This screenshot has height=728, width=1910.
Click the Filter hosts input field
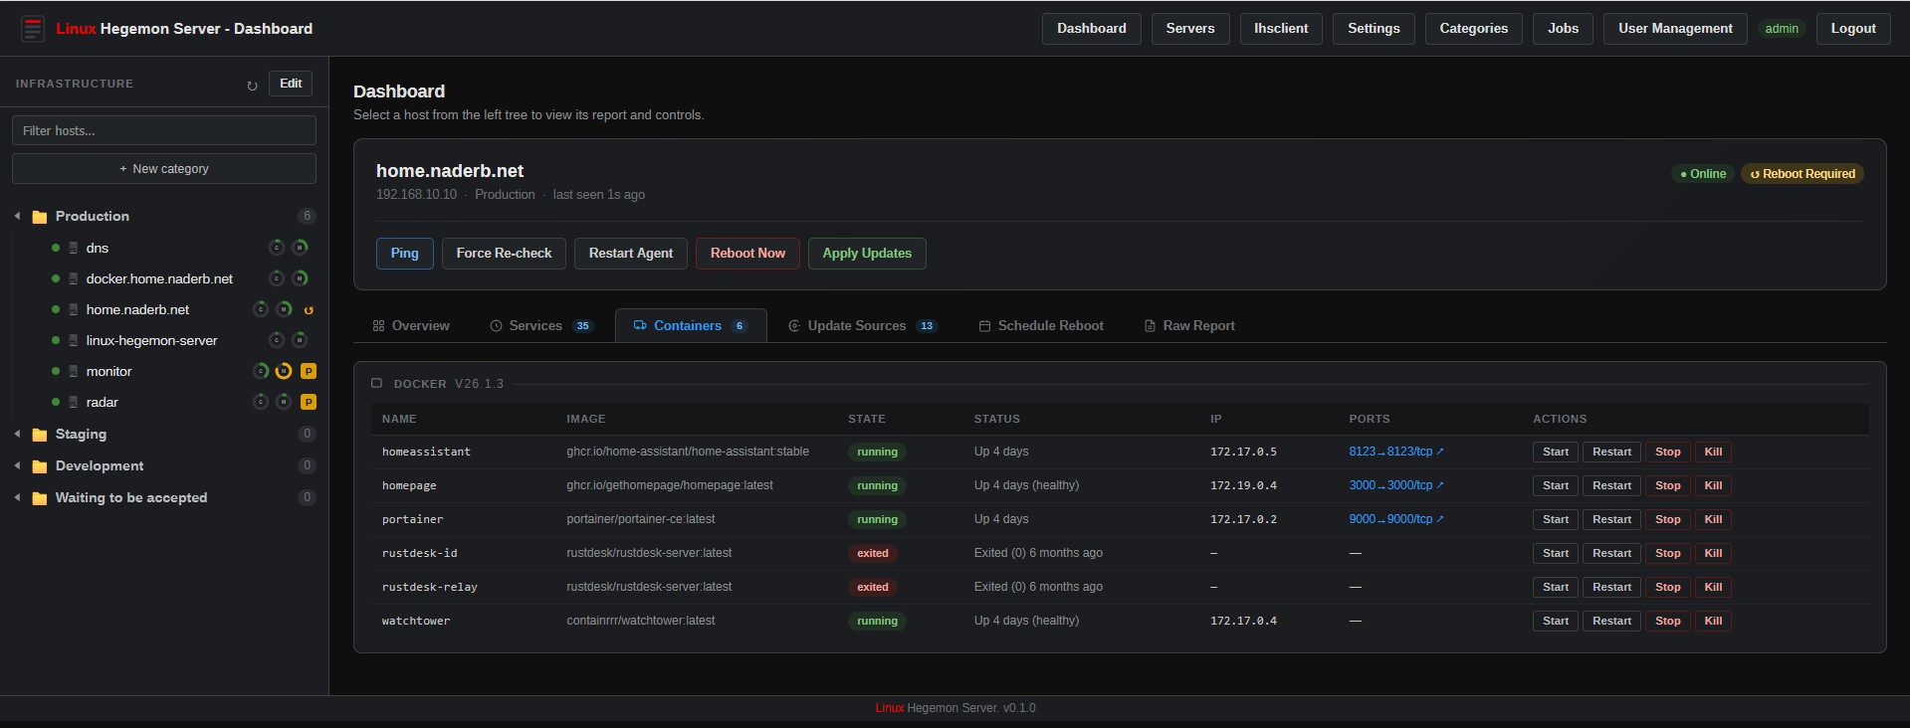[x=164, y=130]
